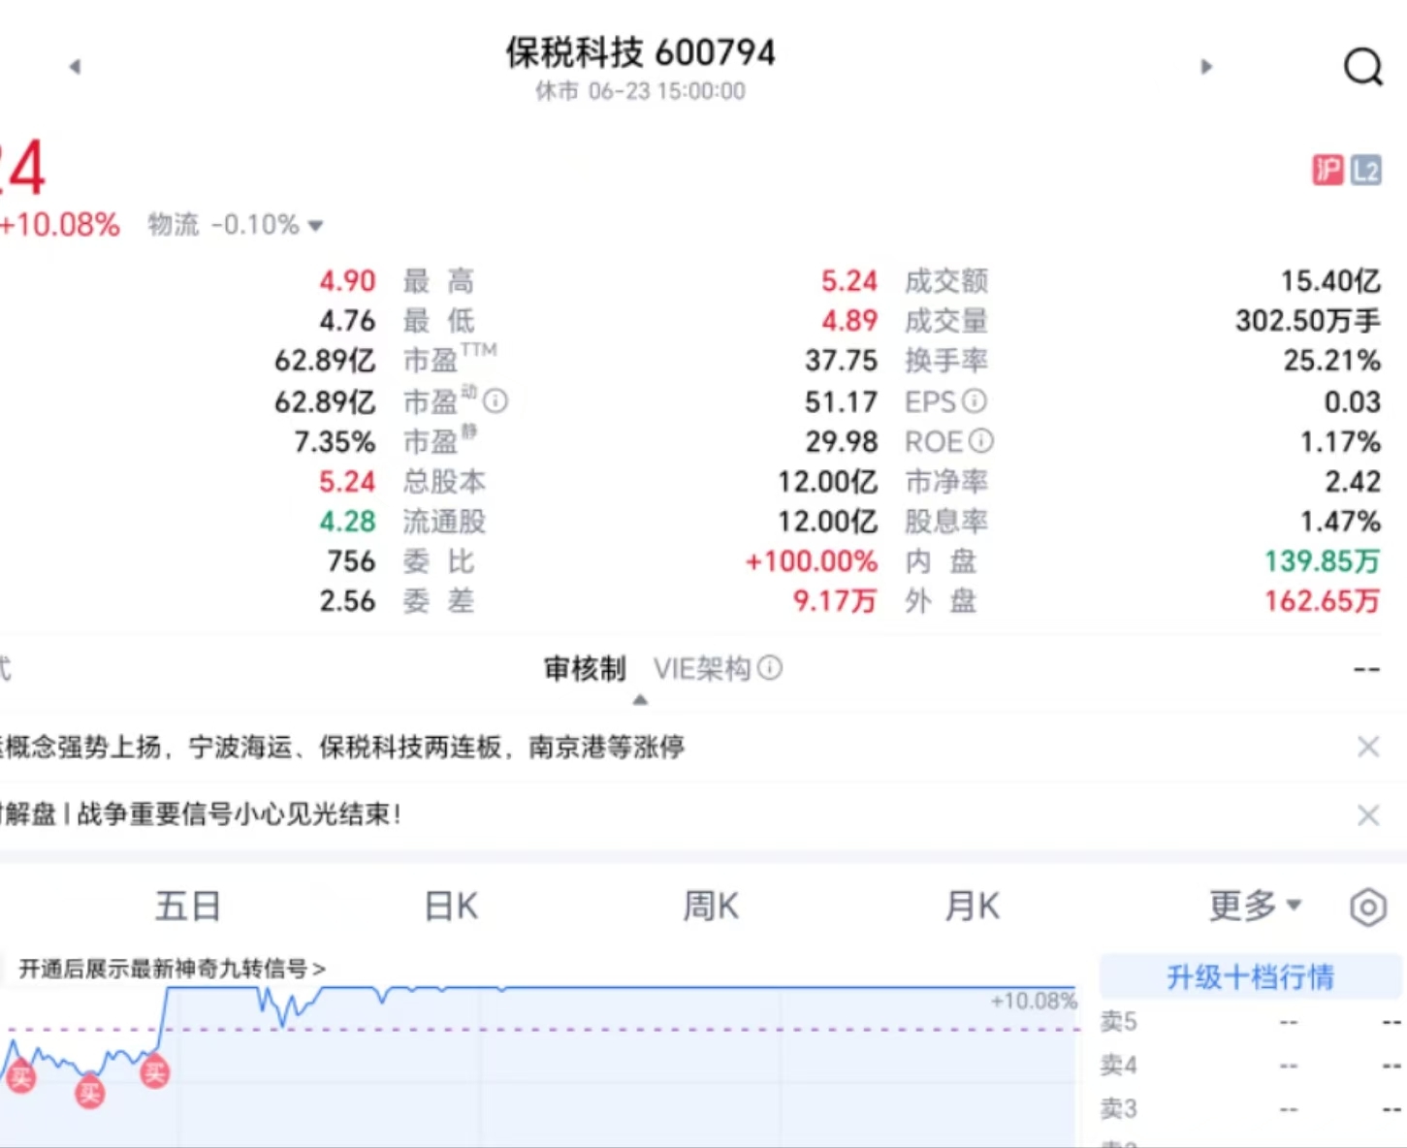Click the 升级十档行情 button
This screenshot has height=1148, width=1407.
[x=1250, y=976]
